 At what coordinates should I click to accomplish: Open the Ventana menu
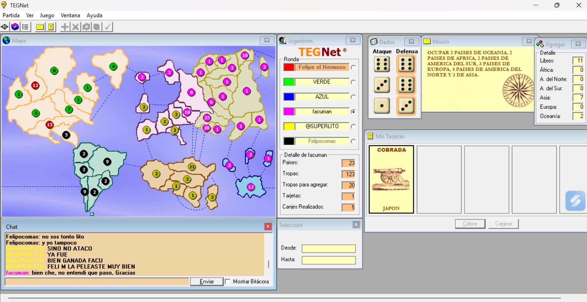coord(70,15)
